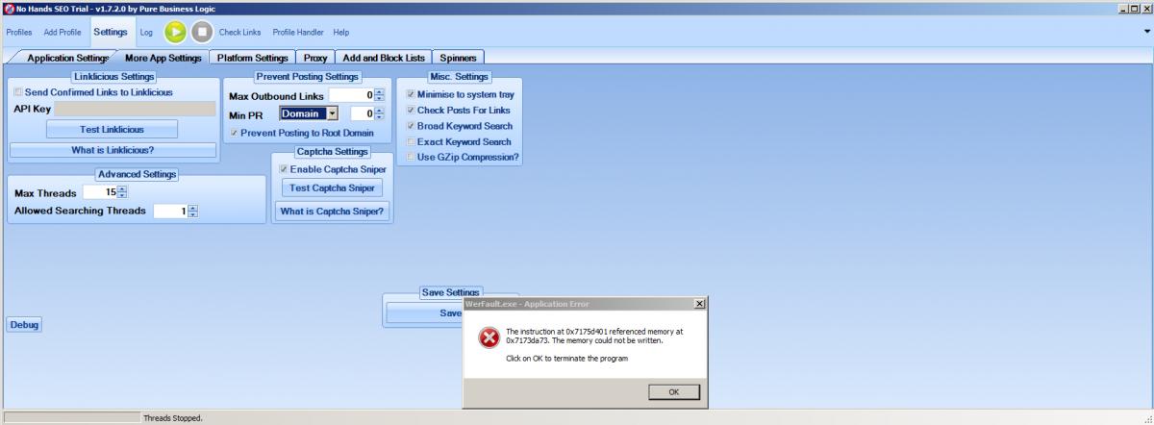Screen dimensions: 1154x425
Task: Toggle Check Posts For Links checkbox
Action: [411, 110]
